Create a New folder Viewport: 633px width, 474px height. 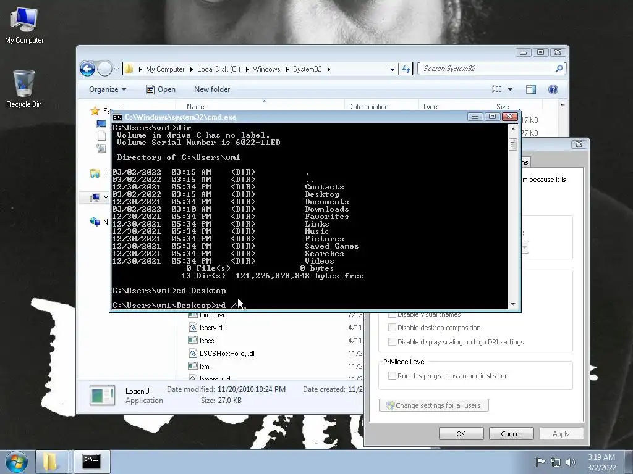pos(212,89)
